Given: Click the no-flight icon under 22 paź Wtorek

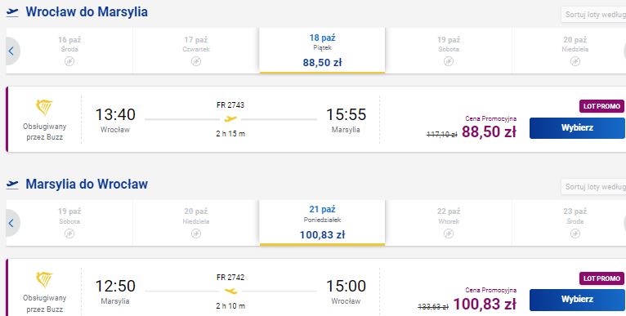Looking at the screenshot, I should click(x=449, y=234).
